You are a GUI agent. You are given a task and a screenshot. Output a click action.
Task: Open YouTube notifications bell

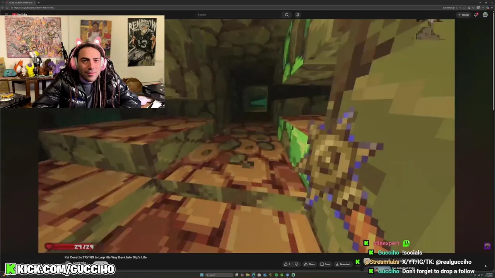(476, 15)
